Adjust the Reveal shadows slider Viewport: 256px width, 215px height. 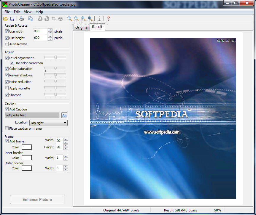point(55,75)
